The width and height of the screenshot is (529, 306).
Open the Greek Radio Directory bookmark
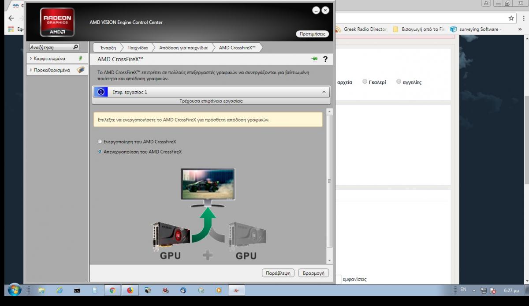[361, 30]
